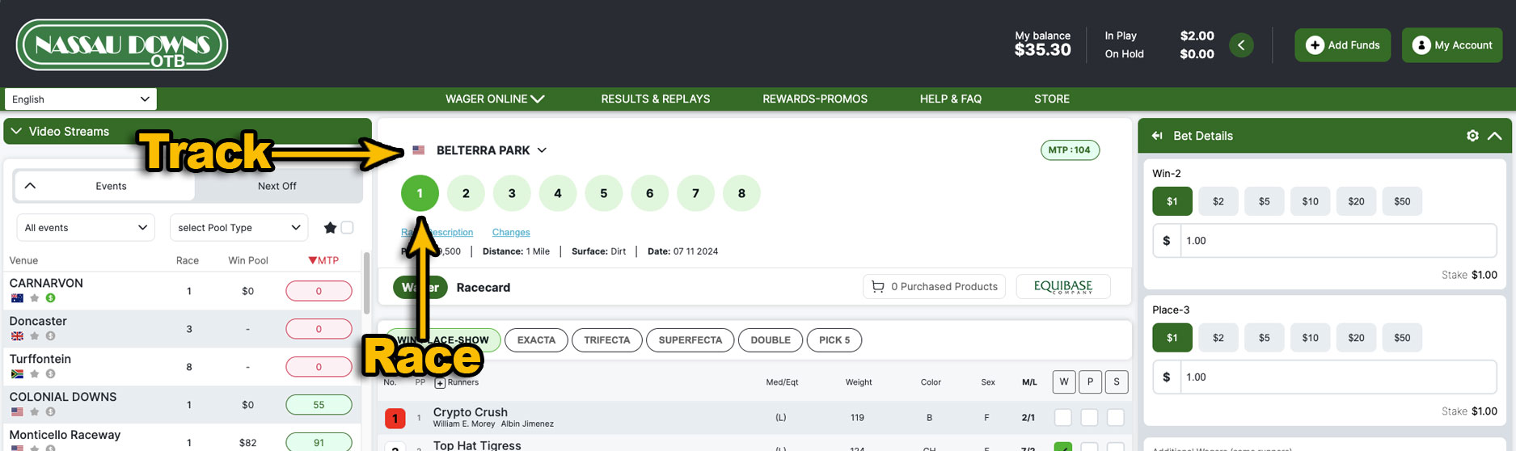Collapse Bet Details panel chevron
Viewport: 1516px width, 451px height.
1494,136
